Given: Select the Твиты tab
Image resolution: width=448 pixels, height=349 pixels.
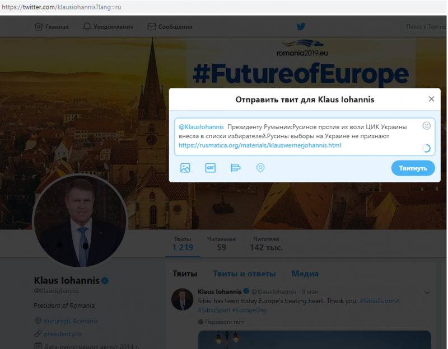Looking at the screenshot, I should point(185,273).
